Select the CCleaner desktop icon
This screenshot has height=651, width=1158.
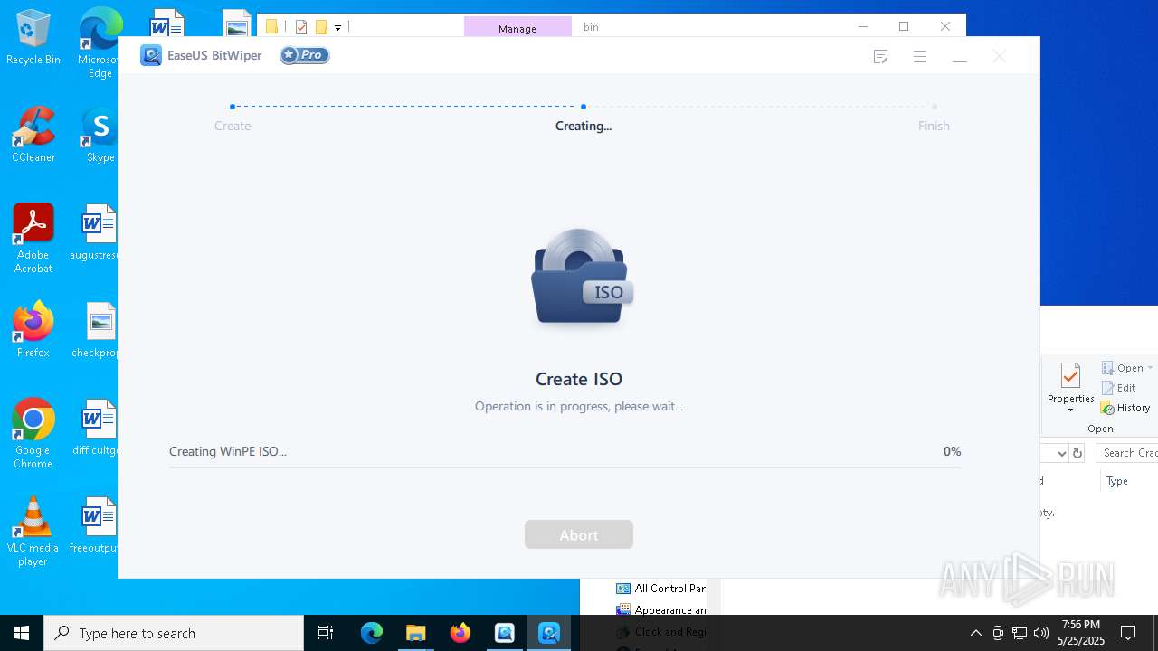click(x=33, y=136)
